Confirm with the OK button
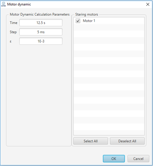Screen dimensions: 153x166 (x=114, y=159)
